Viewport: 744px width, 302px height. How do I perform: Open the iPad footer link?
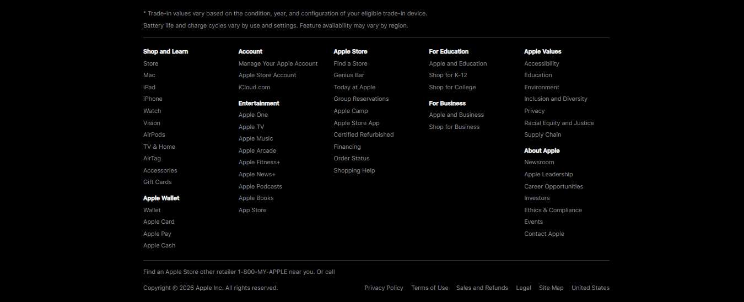point(149,87)
